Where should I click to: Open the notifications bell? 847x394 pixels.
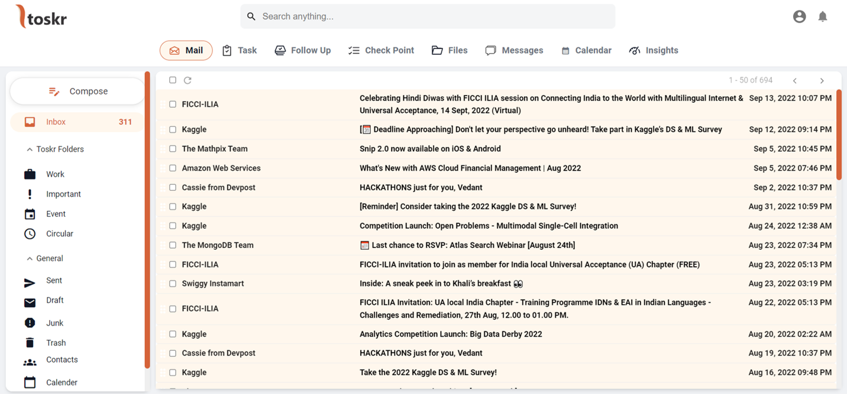pyautogui.click(x=823, y=17)
